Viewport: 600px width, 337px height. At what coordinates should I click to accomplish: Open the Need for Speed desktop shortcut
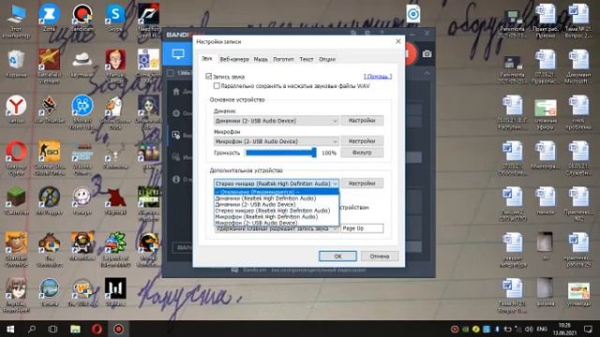point(148,22)
